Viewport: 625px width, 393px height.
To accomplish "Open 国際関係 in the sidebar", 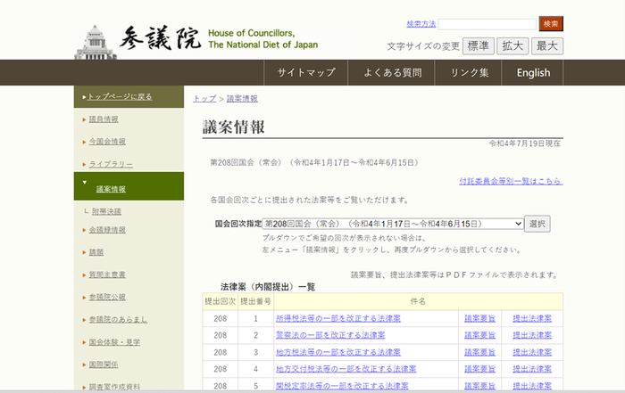I will tap(104, 364).
